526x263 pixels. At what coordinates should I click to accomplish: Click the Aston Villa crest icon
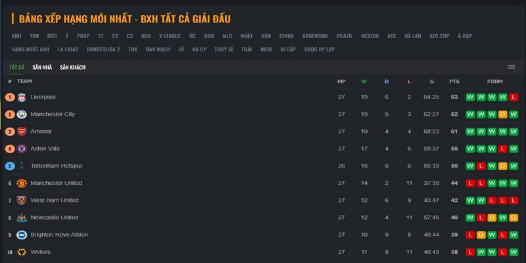(22, 149)
